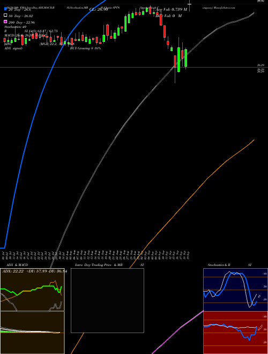Select the '20 Day = 26.6' legend text
The height and width of the screenshot is (354, 268).
20,10
